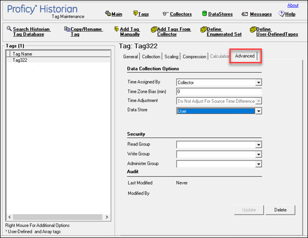This screenshot has width=308, height=238.
Task: Click the Copy/Rename Tag icon
Action: pyautogui.click(x=67, y=29)
